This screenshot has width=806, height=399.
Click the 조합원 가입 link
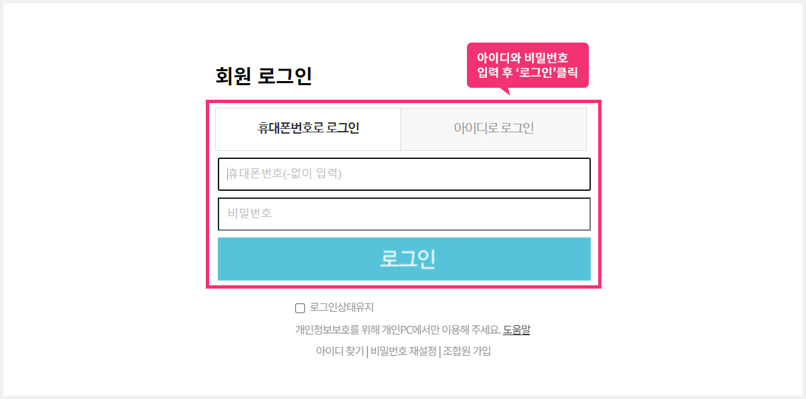click(468, 350)
